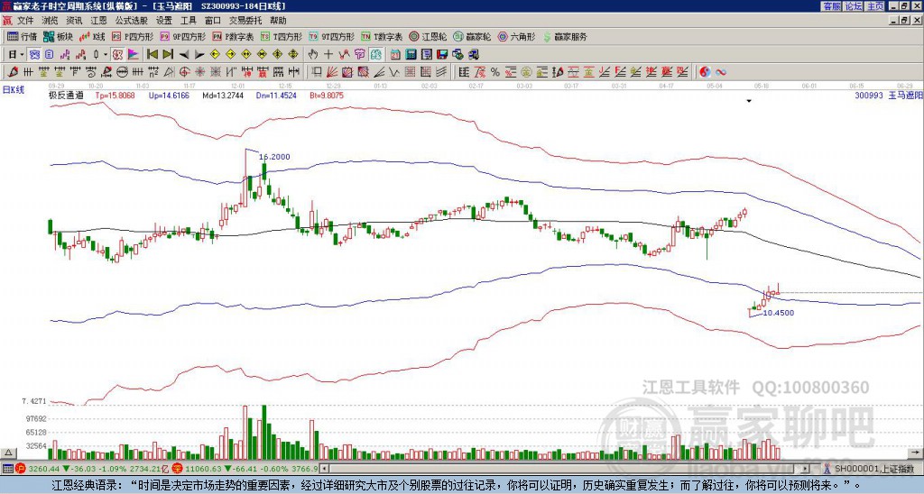The height and width of the screenshot is (494, 924).
Task: Click the up arrow button beside volume pane
Action: (x=8, y=453)
